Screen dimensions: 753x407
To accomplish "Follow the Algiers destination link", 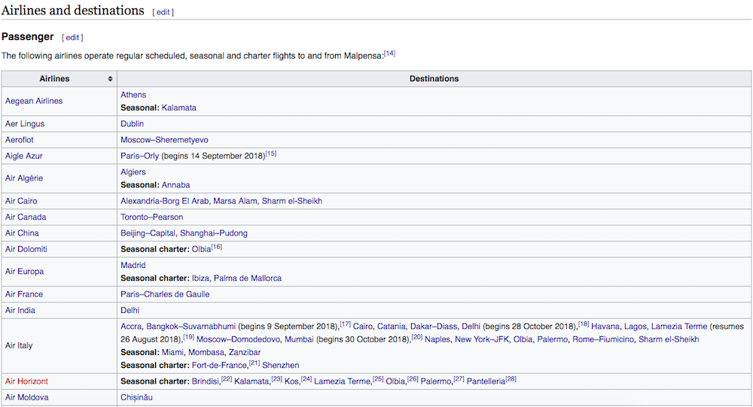I will (133, 172).
